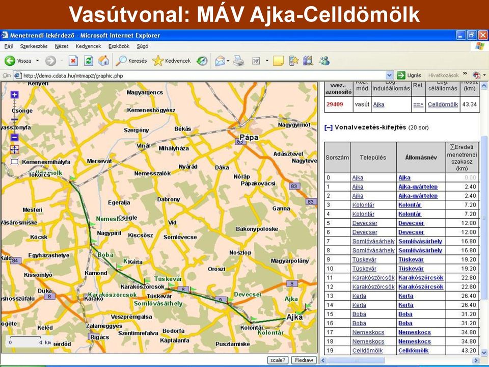Click the address bar URL field
Viewport: 489px width, 367px height.
204,75
